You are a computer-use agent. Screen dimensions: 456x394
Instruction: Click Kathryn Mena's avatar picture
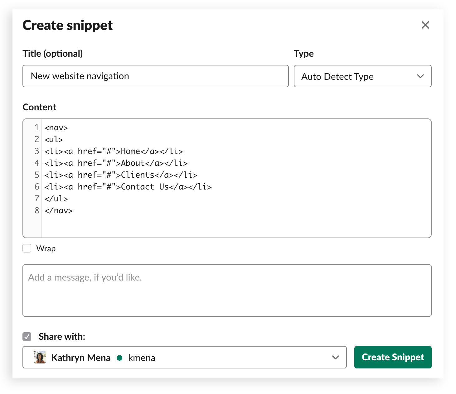40,358
